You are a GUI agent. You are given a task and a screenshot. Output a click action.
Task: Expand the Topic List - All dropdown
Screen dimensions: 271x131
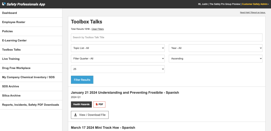point(118,48)
